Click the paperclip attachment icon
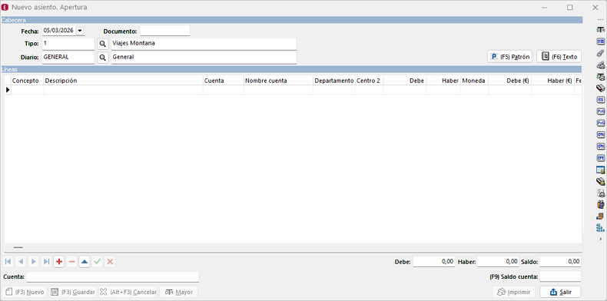Viewport: 607px width, 301px height. click(600, 53)
